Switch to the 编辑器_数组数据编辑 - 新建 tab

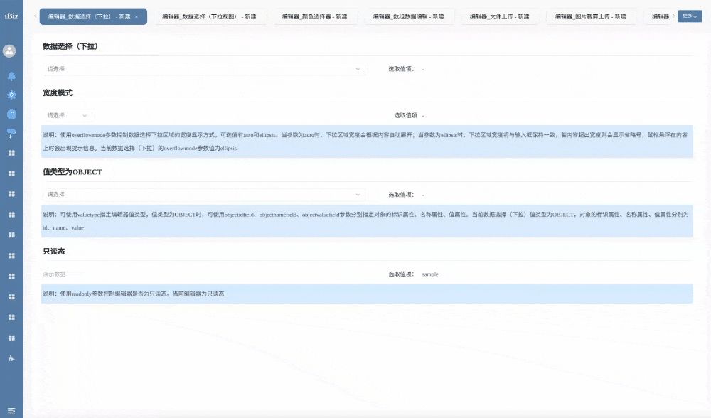tap(408, 17)
